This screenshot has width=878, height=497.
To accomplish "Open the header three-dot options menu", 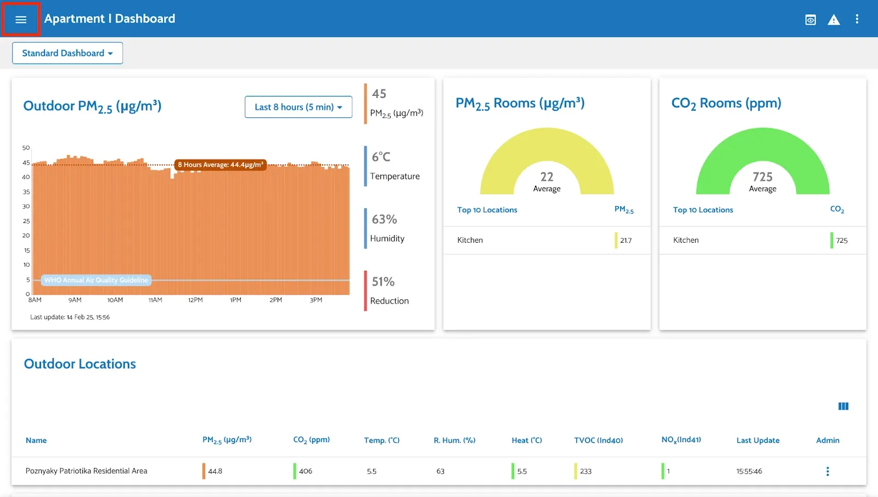I will pyautogui.click(x=857, y=19).
